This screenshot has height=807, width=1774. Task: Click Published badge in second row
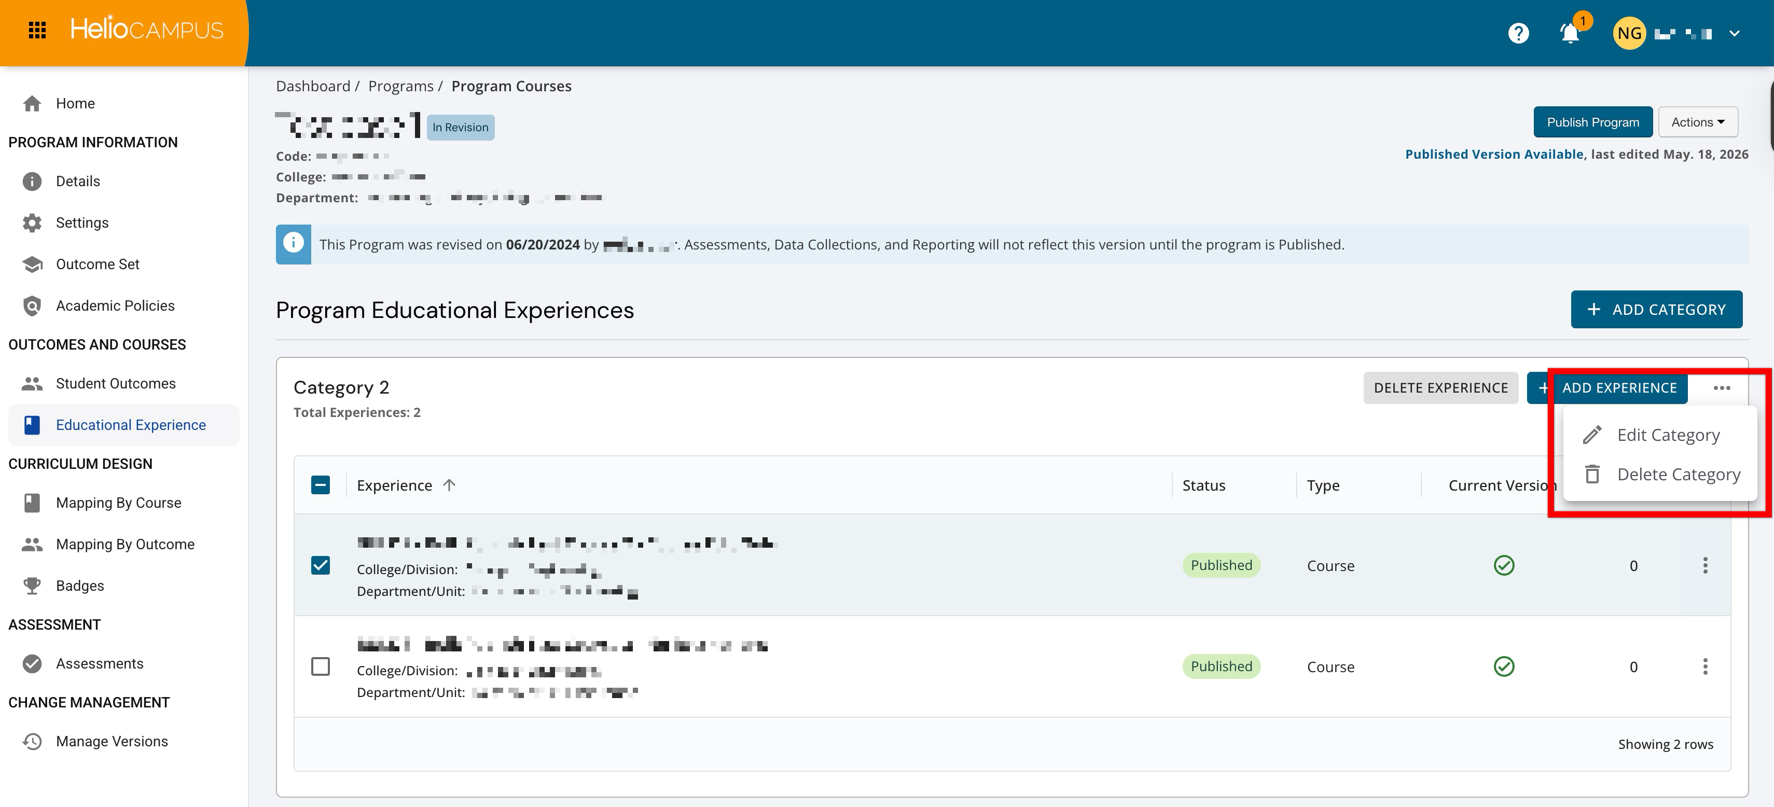coord(1221,666)
